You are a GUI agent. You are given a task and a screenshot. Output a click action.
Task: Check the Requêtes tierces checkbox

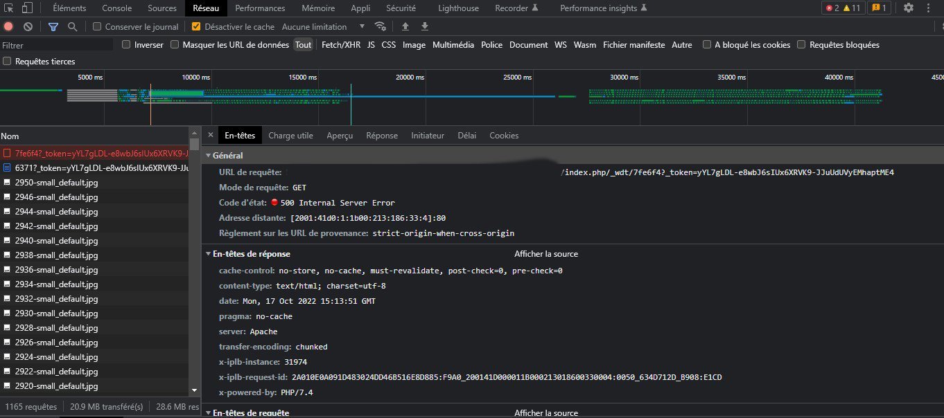click(8, 62)
